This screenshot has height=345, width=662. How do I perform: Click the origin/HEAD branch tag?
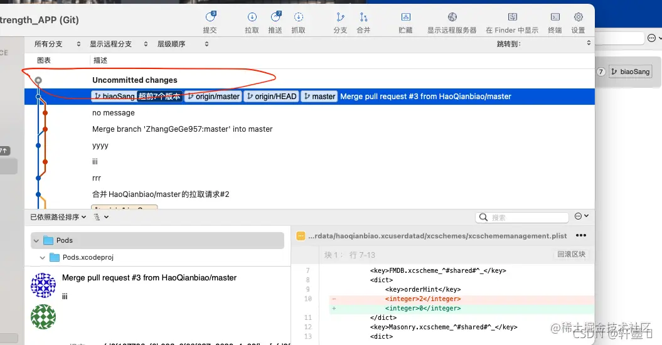point(272,97)
